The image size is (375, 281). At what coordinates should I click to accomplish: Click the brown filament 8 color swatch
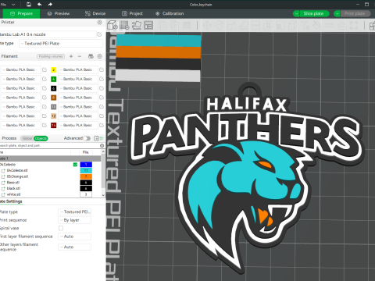point(53,98)
